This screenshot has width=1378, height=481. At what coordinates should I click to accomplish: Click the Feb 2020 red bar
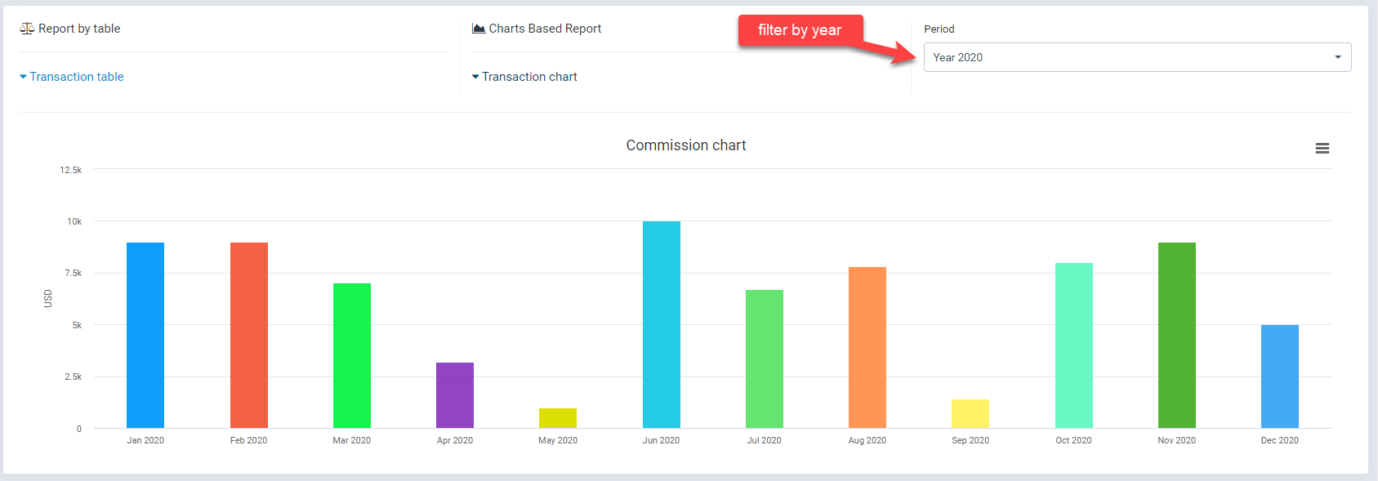pyautogui.click(x=249, y=335)
